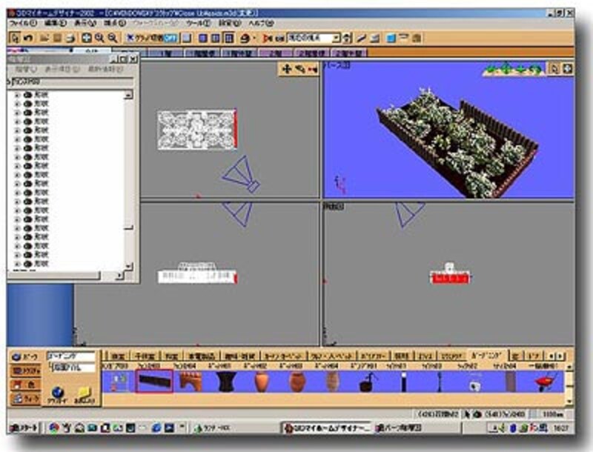This screenshot has width=593, height=452.
Task: Click the パーツ button in the bottom panel
Action: pyautogui.click(x=25, y=356)
